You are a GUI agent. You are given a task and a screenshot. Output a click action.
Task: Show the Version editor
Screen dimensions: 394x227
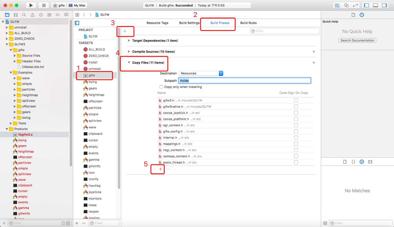tap(355, 5)
